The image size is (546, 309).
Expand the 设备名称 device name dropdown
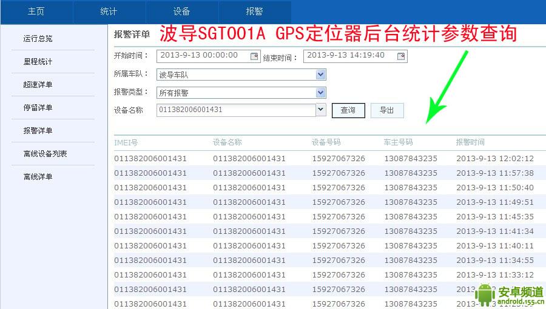[321, 110]
